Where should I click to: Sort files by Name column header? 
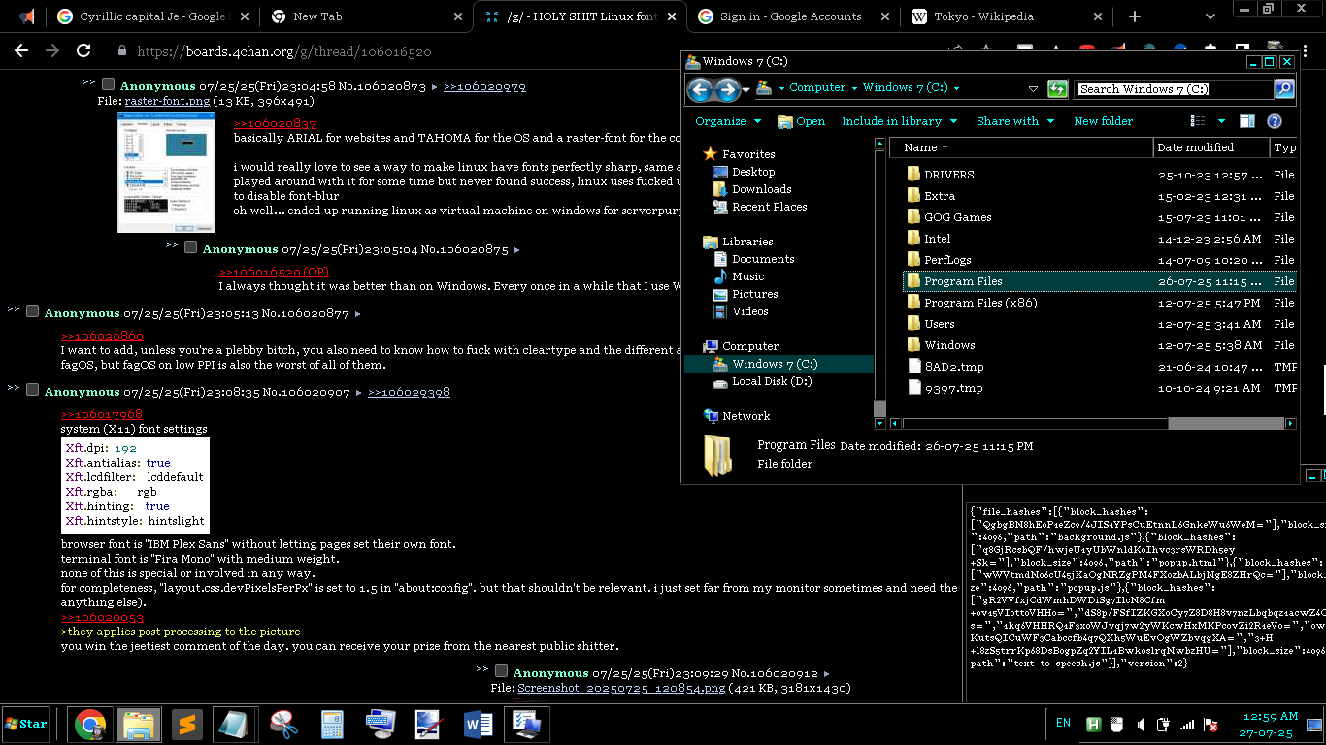point(1021,147)
